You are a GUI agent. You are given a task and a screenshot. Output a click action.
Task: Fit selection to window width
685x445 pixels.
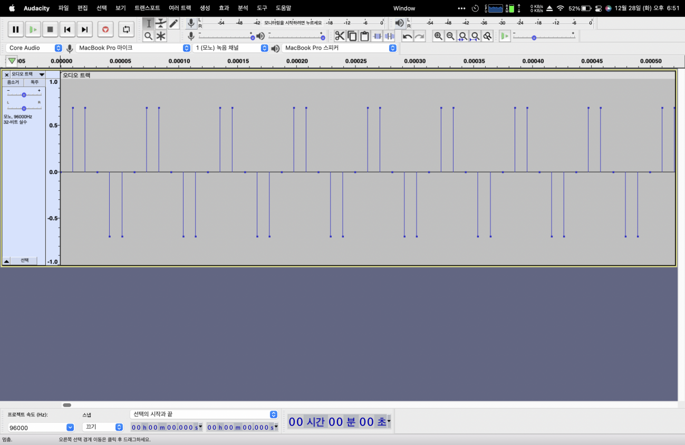point(463,36)
